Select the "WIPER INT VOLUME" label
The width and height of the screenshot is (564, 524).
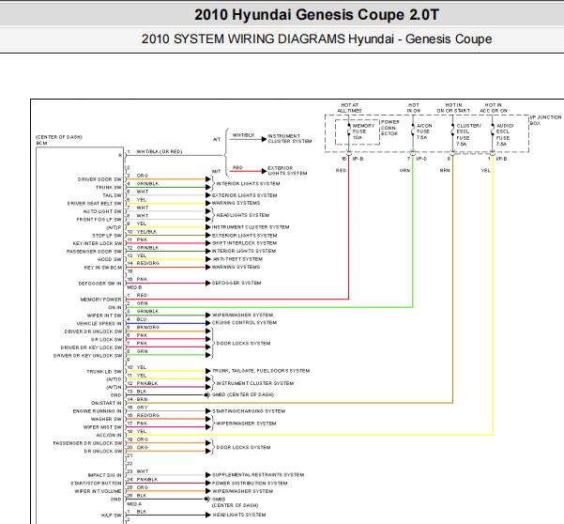pyautogui.click(x=98, y=491)
